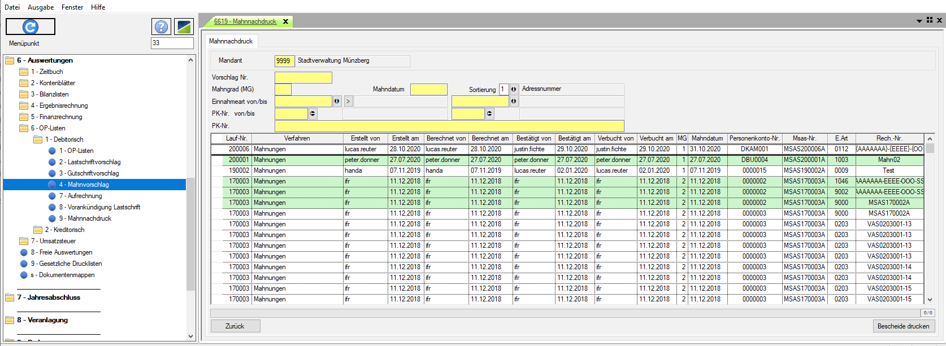Viewport: 946px width, 346px height.
Task: Switch to the '6619 - Mahnnachdruck' tab
Action: [x=245, y=21]
